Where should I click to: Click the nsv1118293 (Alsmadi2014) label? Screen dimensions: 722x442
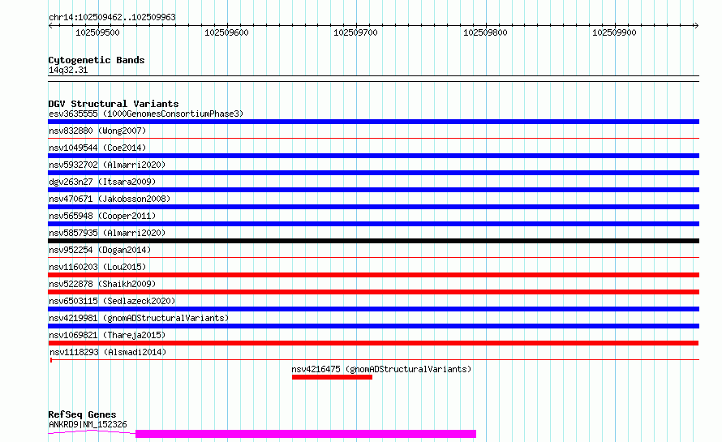[x=108, y=352]
